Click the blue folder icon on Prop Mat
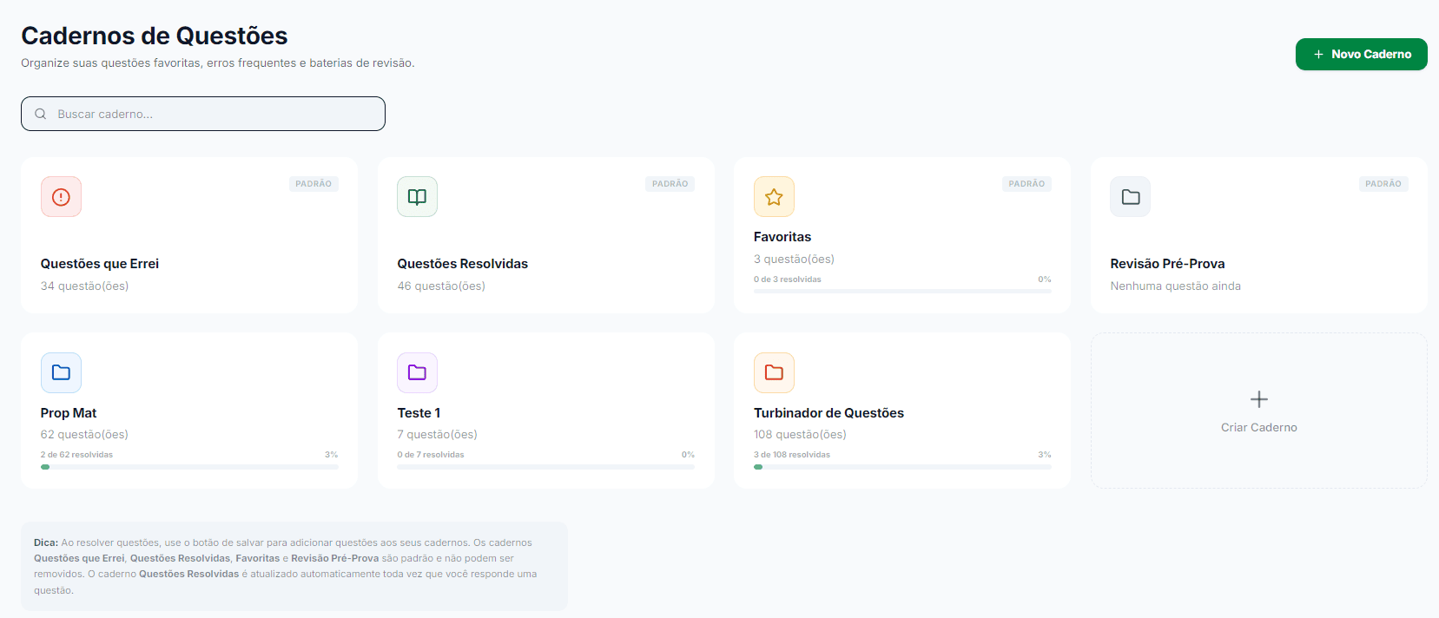 tap(61, 372)
